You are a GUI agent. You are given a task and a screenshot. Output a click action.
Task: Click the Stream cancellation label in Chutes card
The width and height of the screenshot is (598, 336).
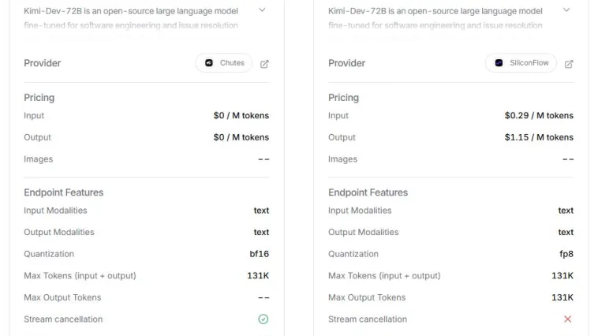[x=63, y=319]
